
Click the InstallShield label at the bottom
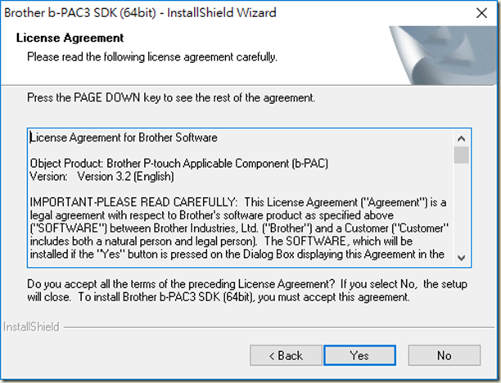coord(31,327)
